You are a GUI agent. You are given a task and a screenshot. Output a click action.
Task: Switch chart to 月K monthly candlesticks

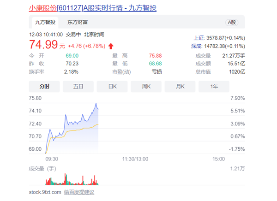pyautogui.click(x=180, y=86)
